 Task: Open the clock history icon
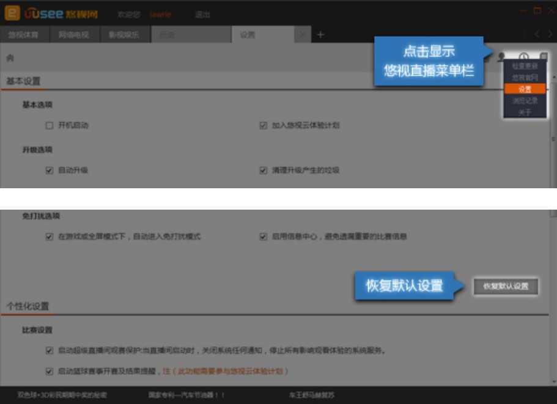tap(523, 56)
